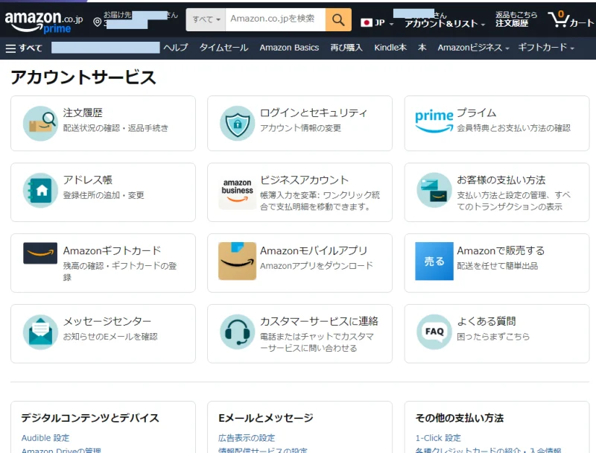Screen dimensions: 596x453
Task: Click the Audible 設定 link
Action: pyautogui.click(x=45, y=438)
